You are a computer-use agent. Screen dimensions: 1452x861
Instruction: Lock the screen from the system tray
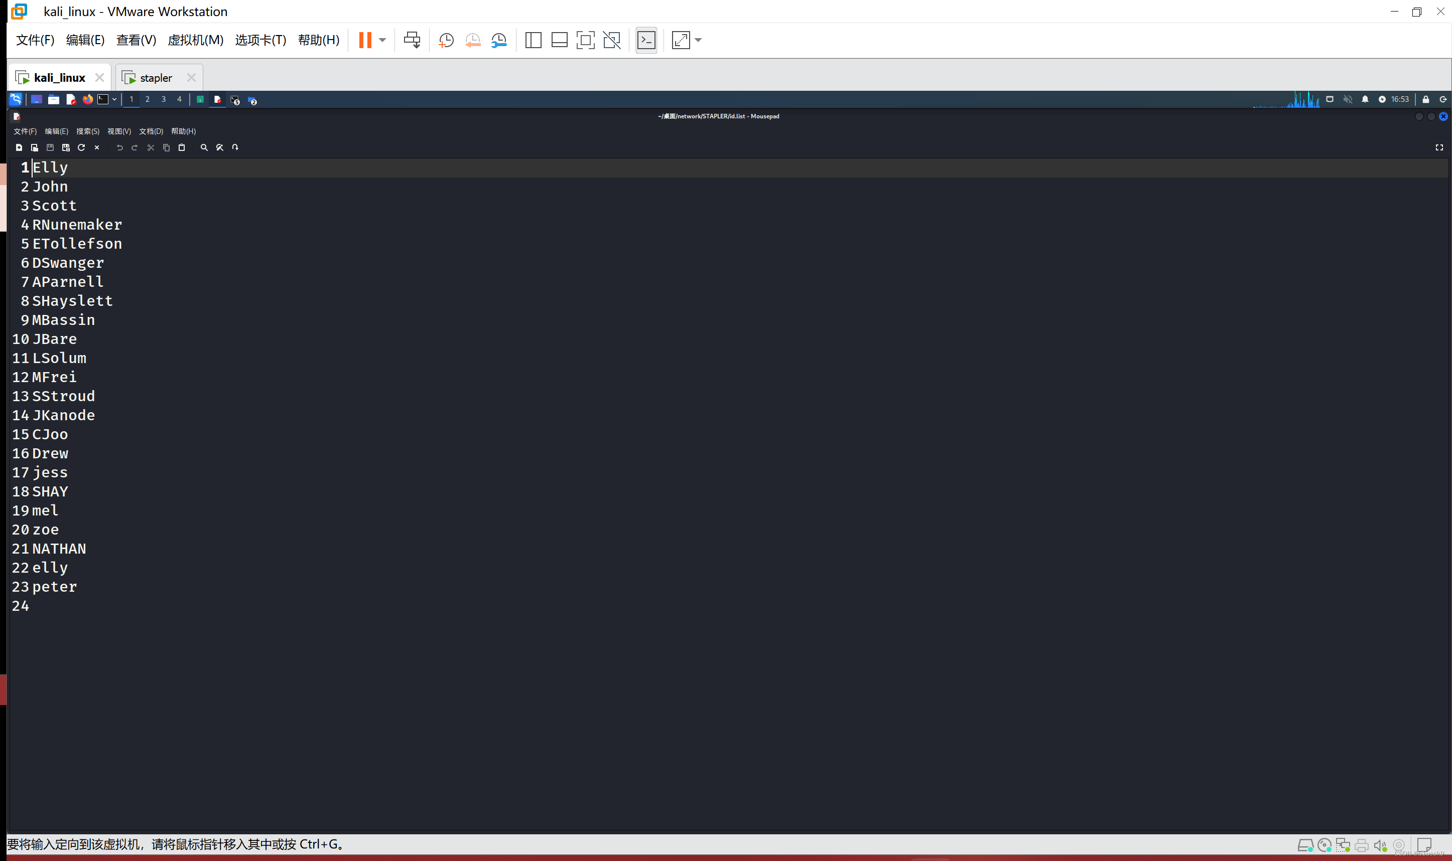[1426, 99]
